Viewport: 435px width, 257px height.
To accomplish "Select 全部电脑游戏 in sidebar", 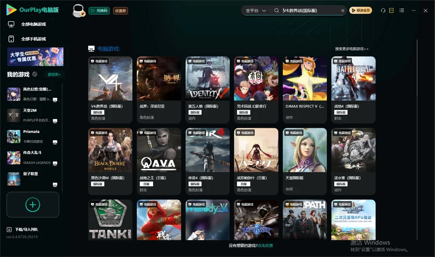I will 33,24.
